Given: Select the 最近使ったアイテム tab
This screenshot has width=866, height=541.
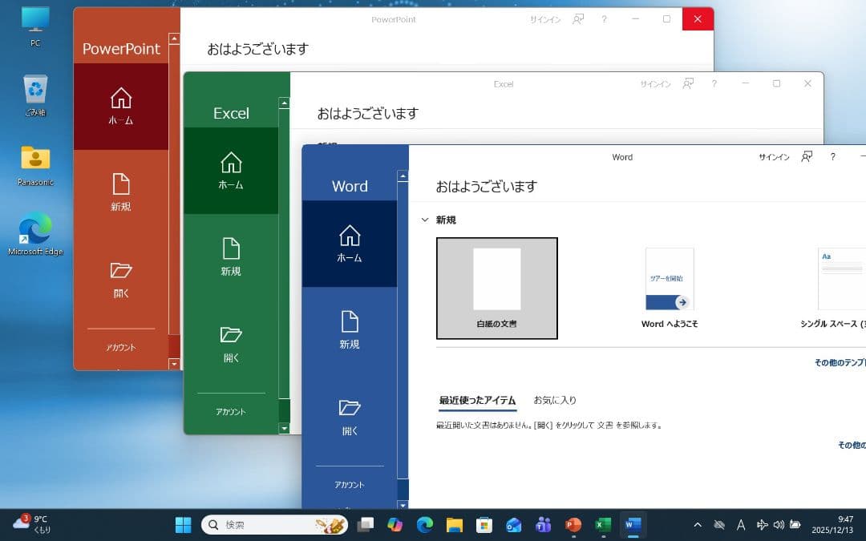Looking at the screenshot, I should point(477,400).
